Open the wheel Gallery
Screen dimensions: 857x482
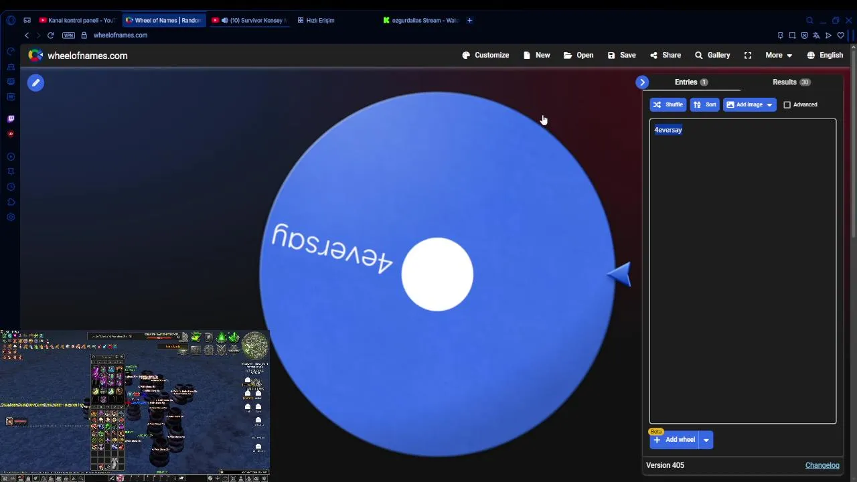(712, 56)
